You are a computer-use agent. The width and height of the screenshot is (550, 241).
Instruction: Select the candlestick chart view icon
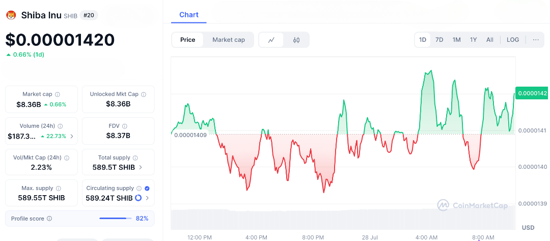click(296, 40)
